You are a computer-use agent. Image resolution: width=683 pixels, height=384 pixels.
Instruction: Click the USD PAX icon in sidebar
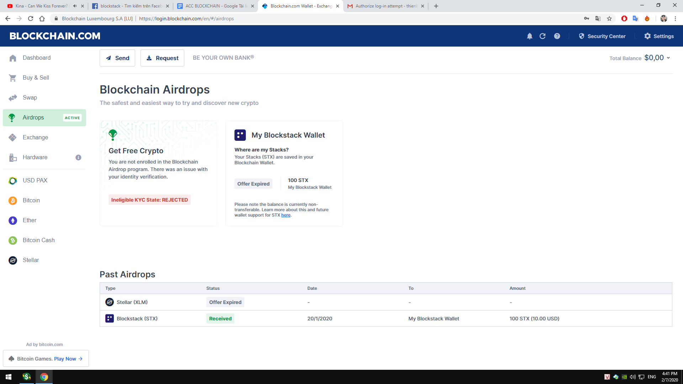(x=13, y=181)
